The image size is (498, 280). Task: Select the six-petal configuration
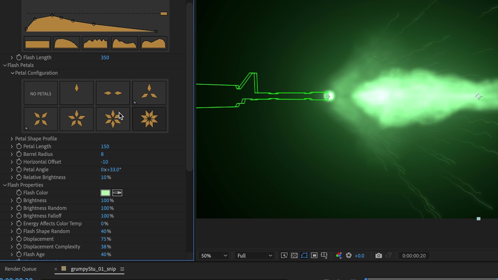tap(113, 119)
